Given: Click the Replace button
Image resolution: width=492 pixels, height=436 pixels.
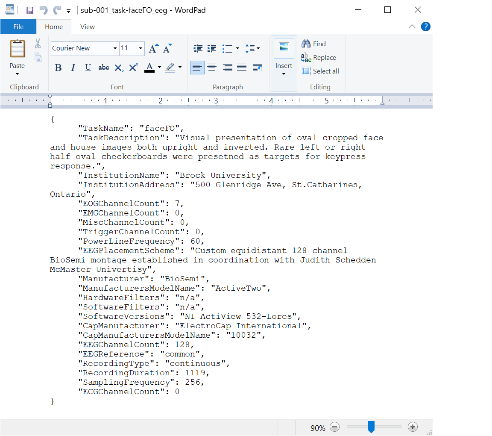Looking at the screenshot, I should coord(319,58).
